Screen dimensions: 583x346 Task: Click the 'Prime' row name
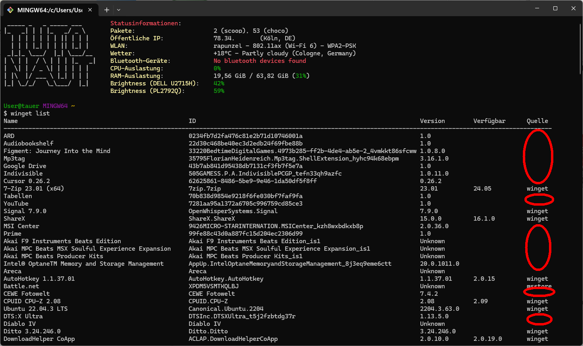(x=12, y=234)
